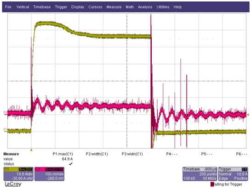Open the File menu

tap(8, 7)
